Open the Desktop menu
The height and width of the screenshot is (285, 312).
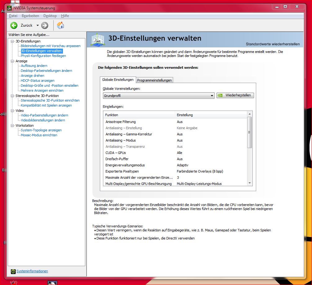pyautogui.click(x=50, y=16)
